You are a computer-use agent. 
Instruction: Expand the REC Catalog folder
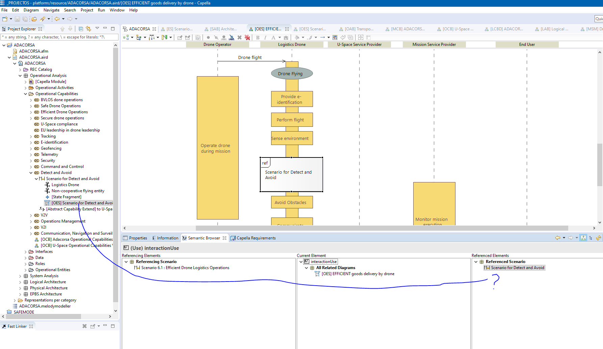(20, 69)
